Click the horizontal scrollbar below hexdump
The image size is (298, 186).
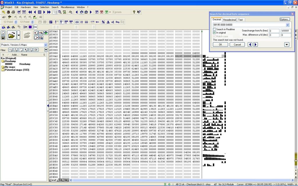pyautogui.click(x=182, y=180)
